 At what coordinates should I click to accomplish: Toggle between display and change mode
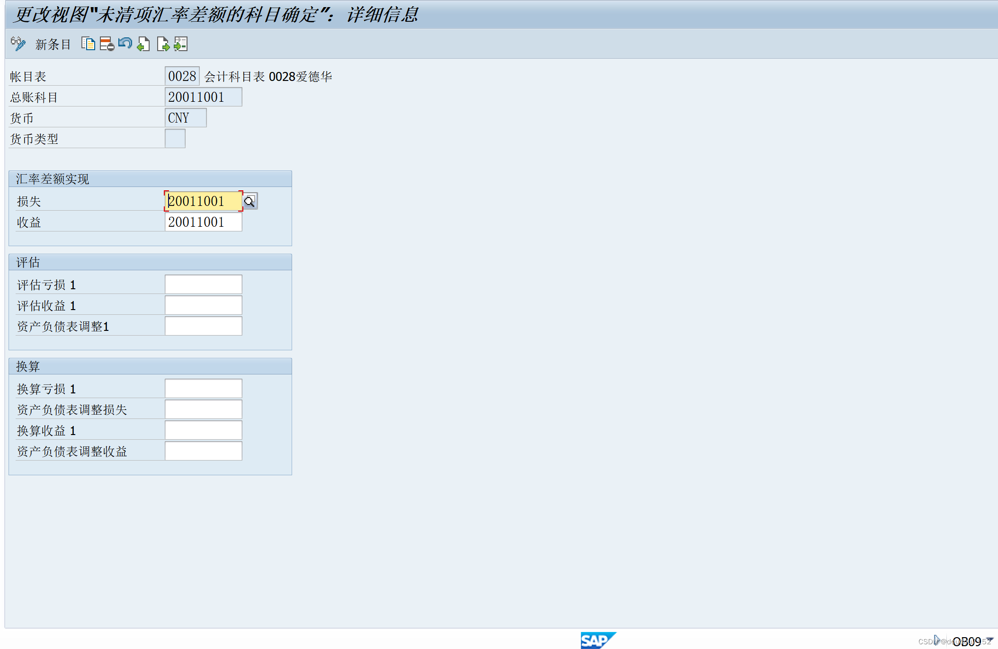coord(18,44)
